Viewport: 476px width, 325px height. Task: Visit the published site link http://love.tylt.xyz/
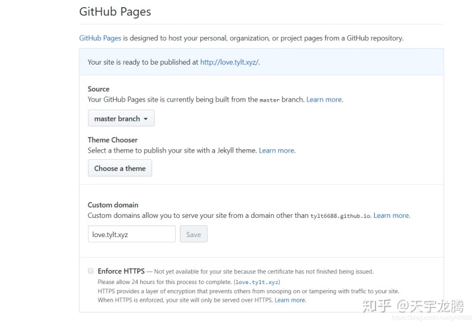coord(229,62)
